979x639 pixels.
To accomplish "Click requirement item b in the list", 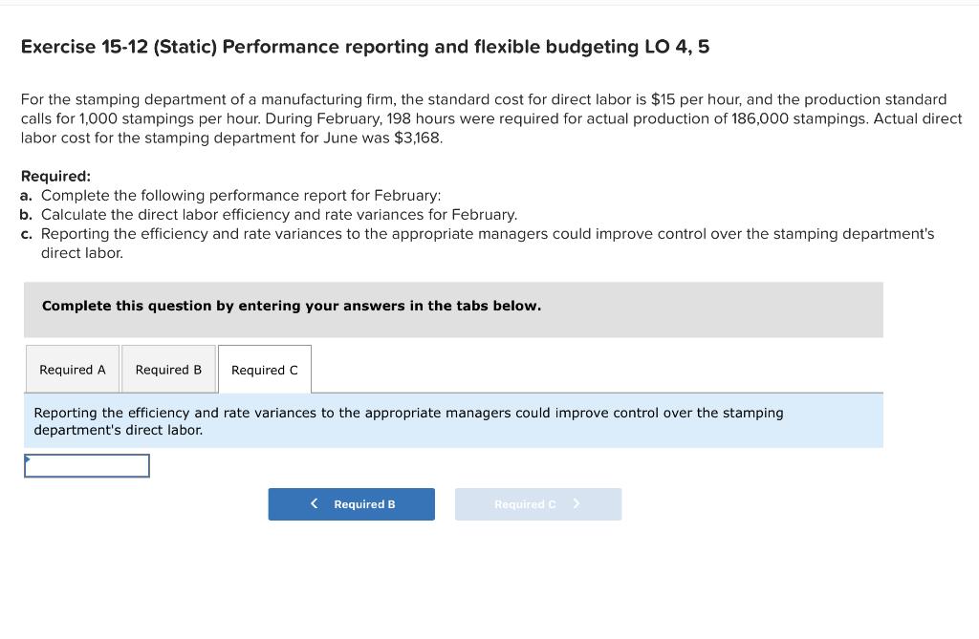I will click(x=268, y=214).
